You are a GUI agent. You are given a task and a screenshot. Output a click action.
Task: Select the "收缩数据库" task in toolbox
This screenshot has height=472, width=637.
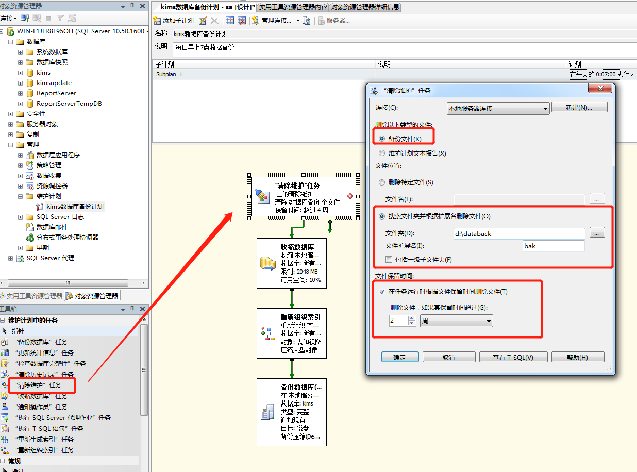point(41,396)
